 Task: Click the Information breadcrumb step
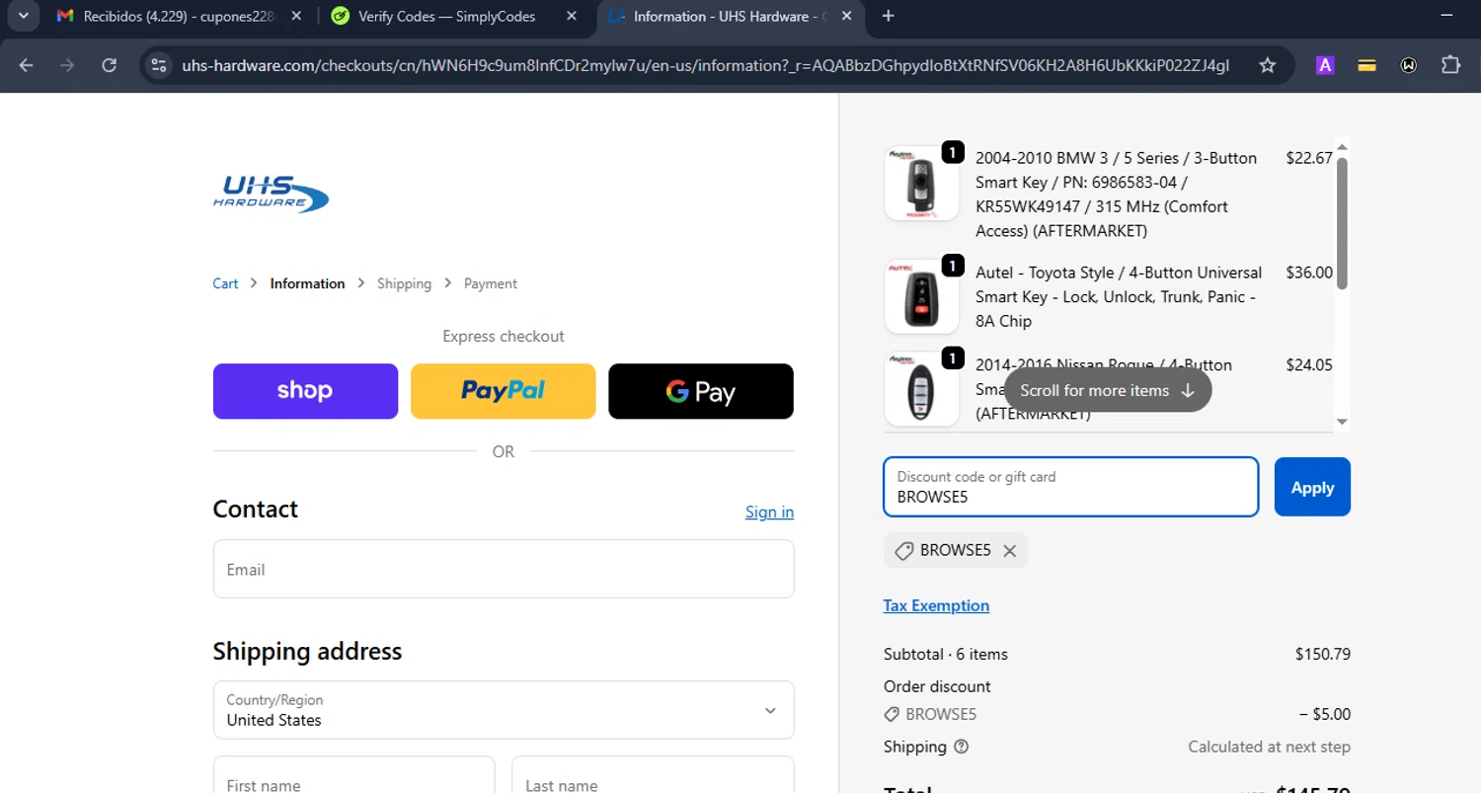pyautogui.click(x=307, y=283)
